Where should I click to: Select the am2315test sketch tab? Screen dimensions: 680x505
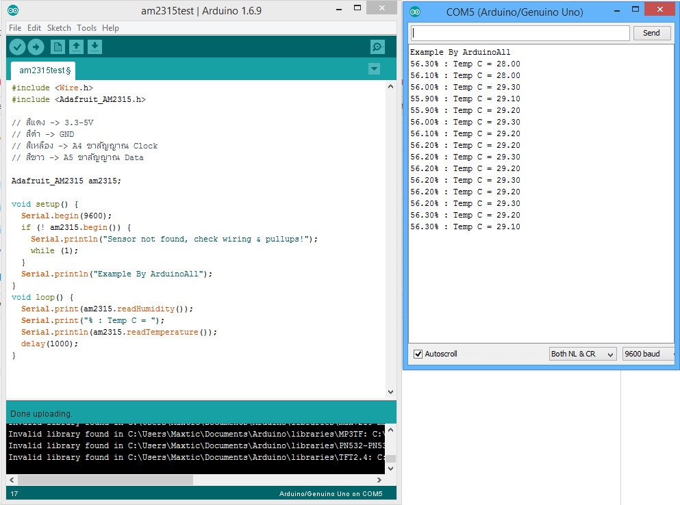[43, 70]
